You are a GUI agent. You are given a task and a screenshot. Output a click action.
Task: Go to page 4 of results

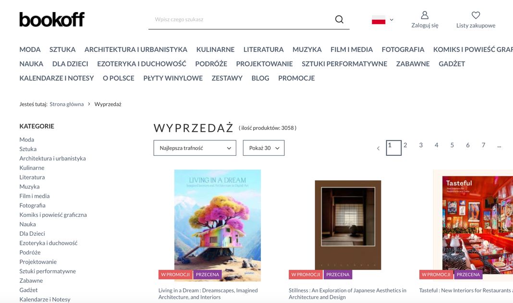[437, 145]
